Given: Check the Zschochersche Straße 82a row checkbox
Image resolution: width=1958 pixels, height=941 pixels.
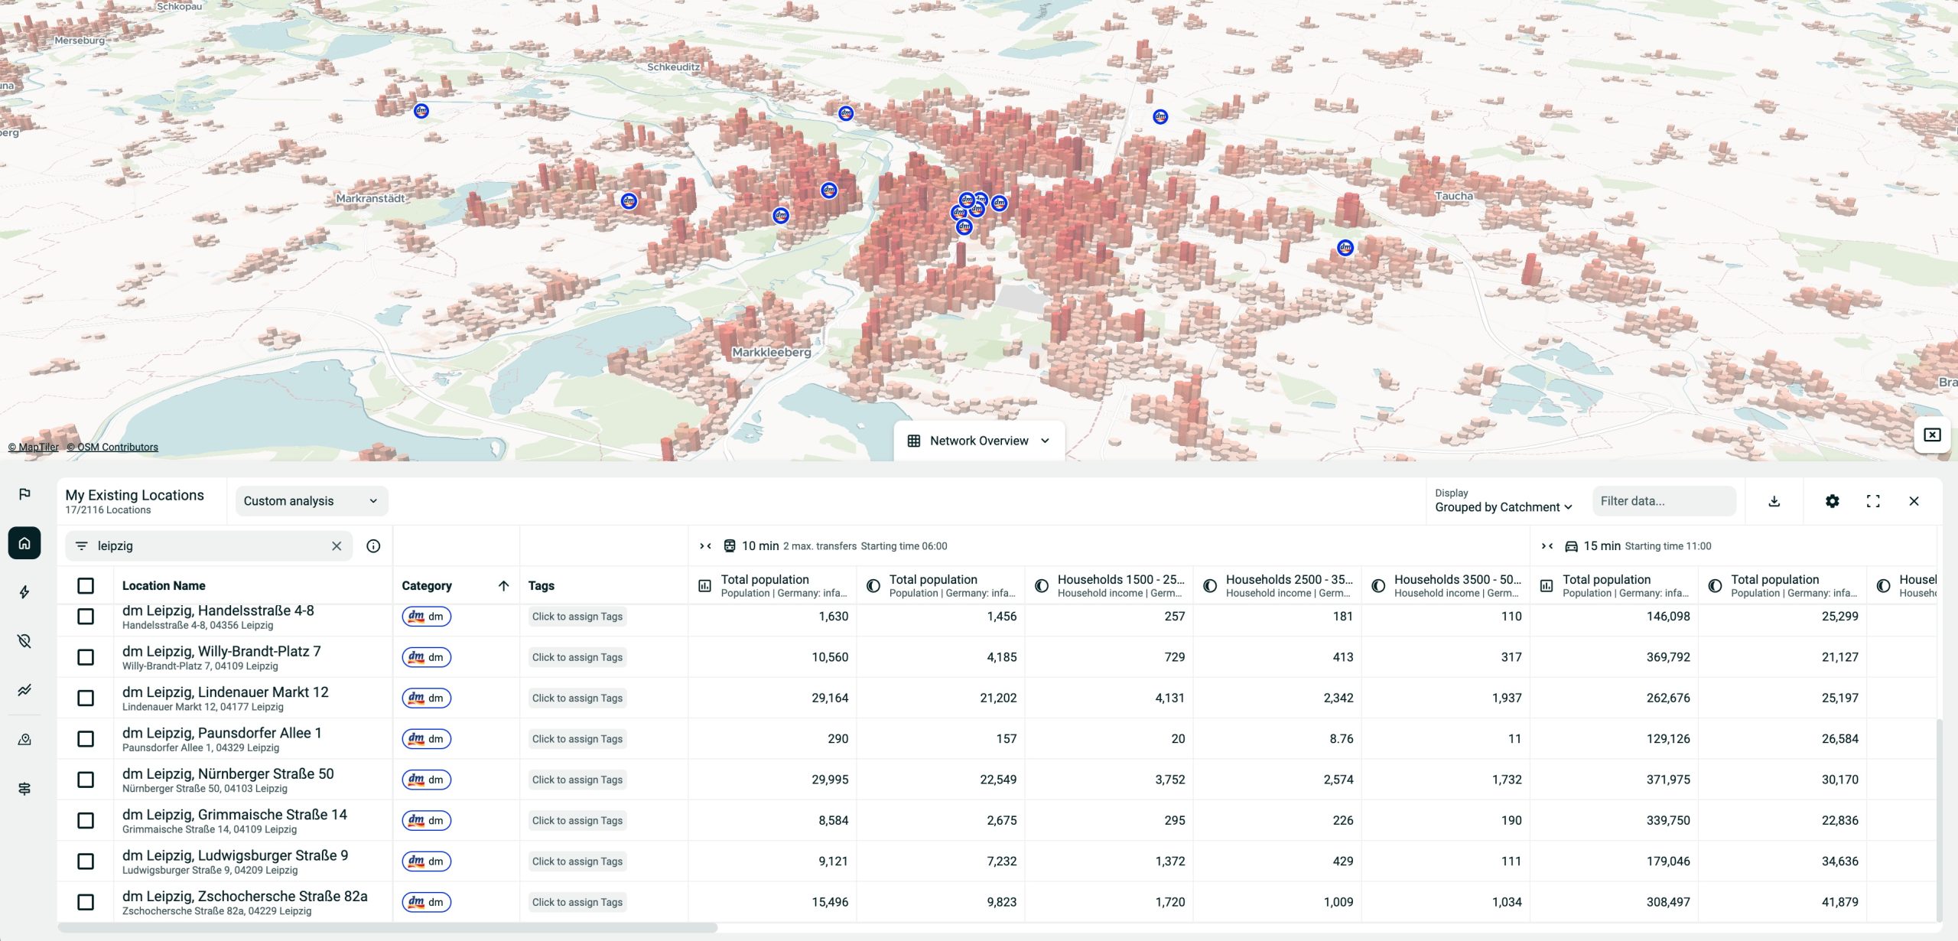Looking at the screenshot, I should pos(86,903).
